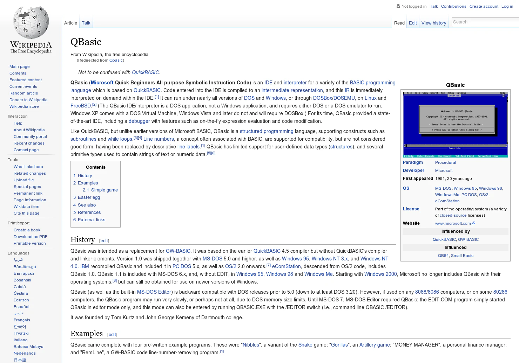Image resolution: width=519 pixels, height=363 pixels.
Task: Open sidebar Contents link
Action: 18,73
